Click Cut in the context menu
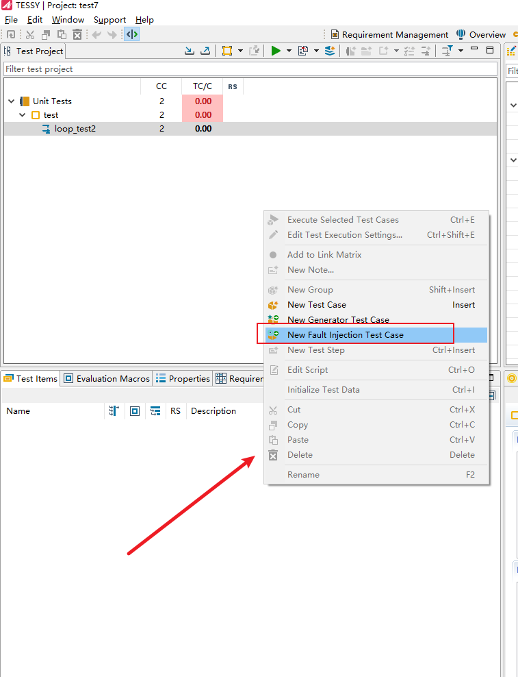The image size is (518, 677). pyautogui.click(x=376, y=410)
